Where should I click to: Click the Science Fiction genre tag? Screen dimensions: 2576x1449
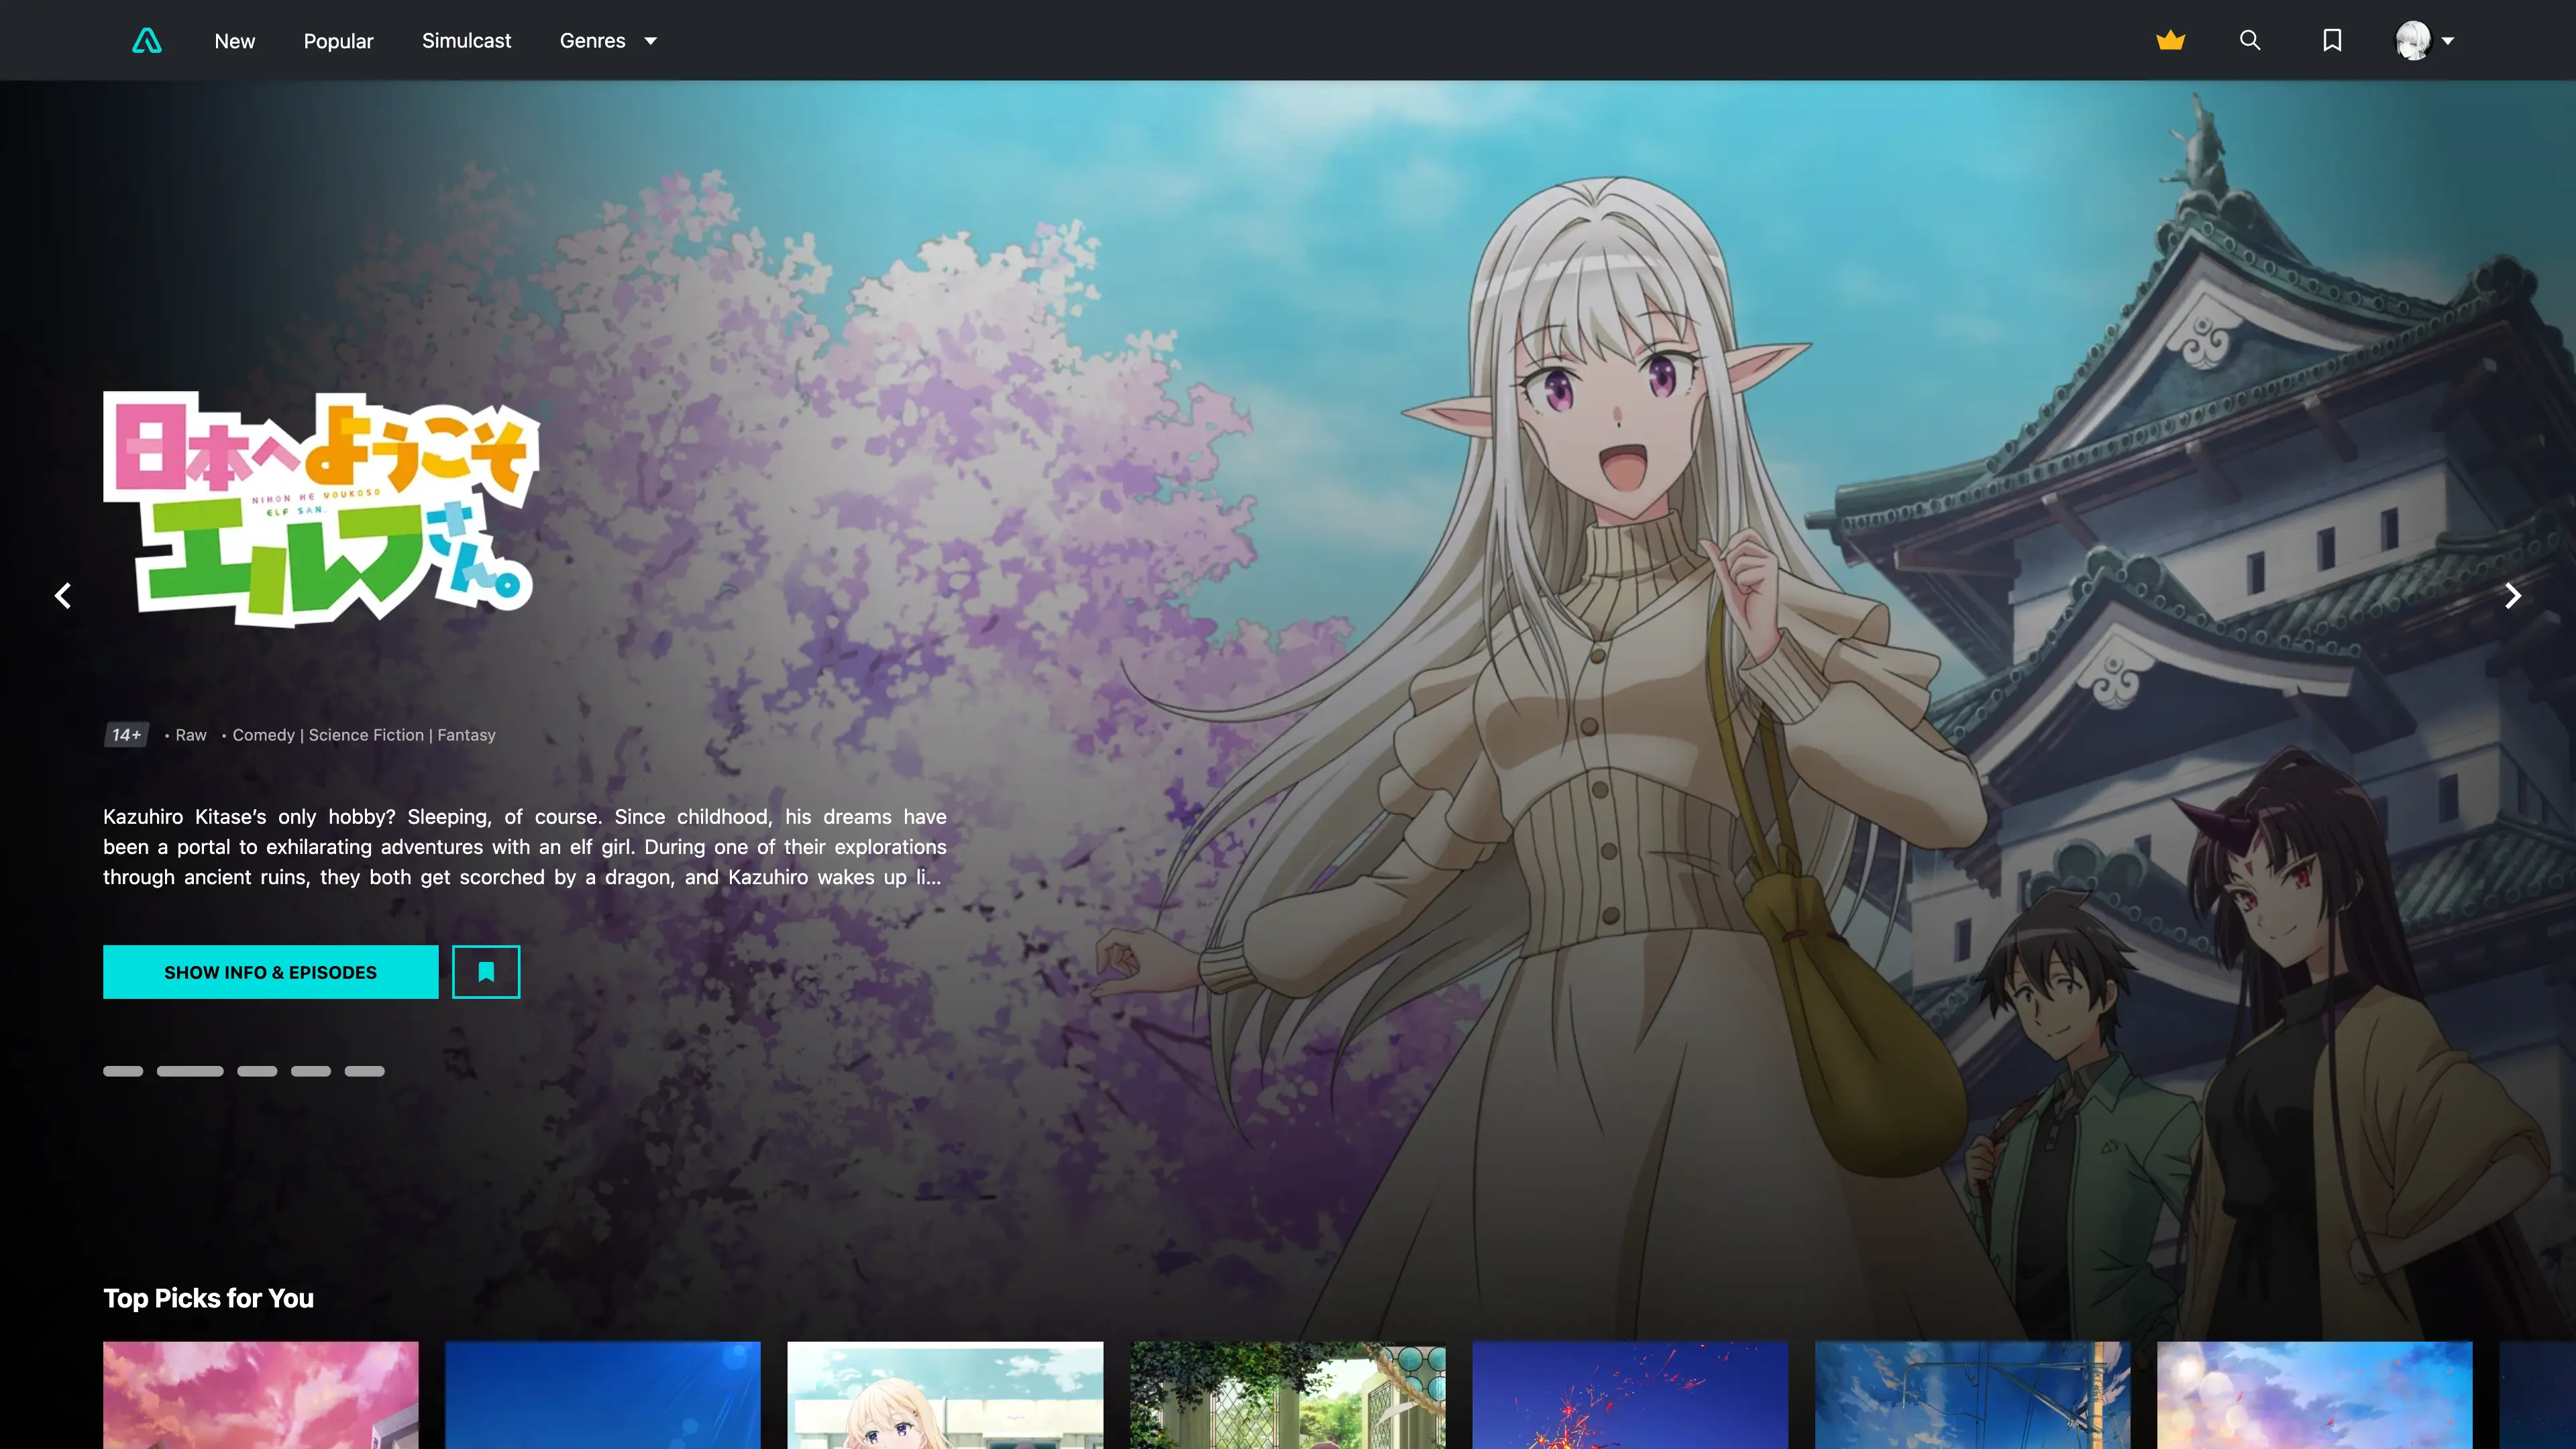click(366, 735)
